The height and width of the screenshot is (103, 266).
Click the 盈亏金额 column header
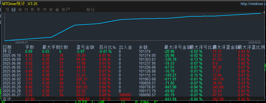pos(85,47)
